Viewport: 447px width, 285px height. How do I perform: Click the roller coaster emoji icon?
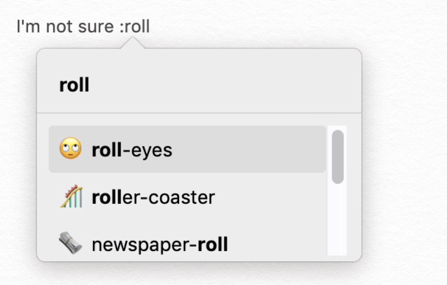71,196
